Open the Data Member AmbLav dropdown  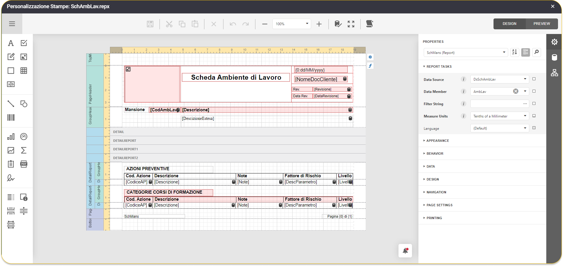[x=525, y=91]
